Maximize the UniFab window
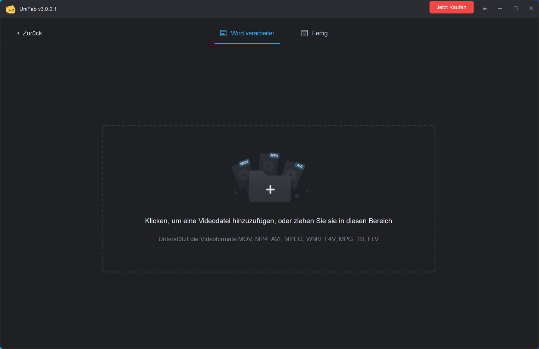 (x=516, y=8)
